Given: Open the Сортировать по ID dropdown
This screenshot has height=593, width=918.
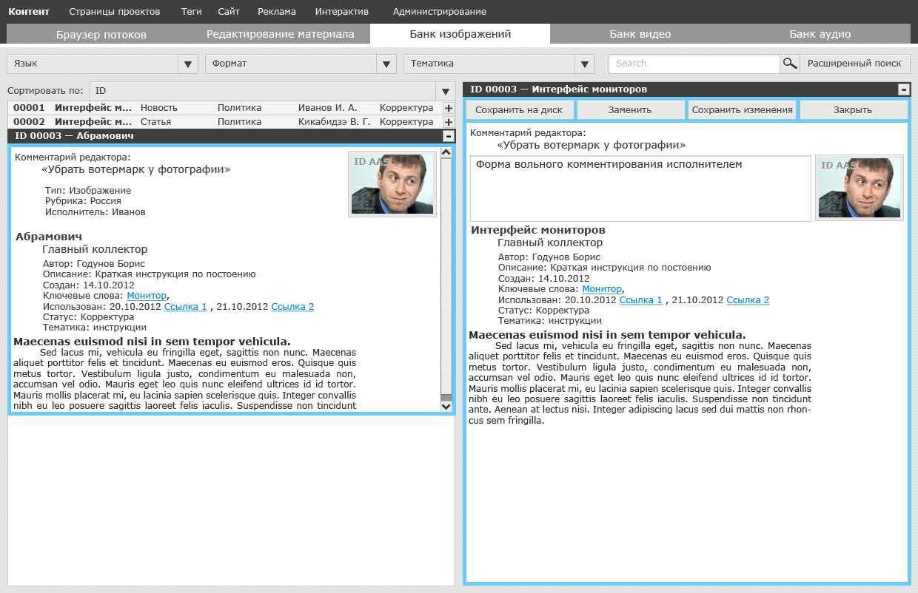Looking at the screenshot, I should pos(272,91).
